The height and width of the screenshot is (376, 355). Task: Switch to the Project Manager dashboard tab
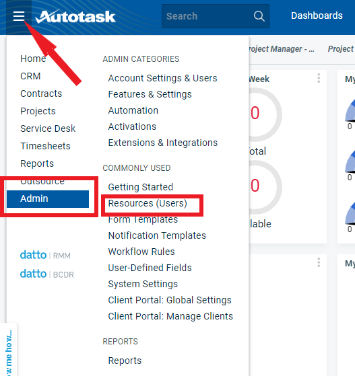pyautogui.click(x=282, y=49)
